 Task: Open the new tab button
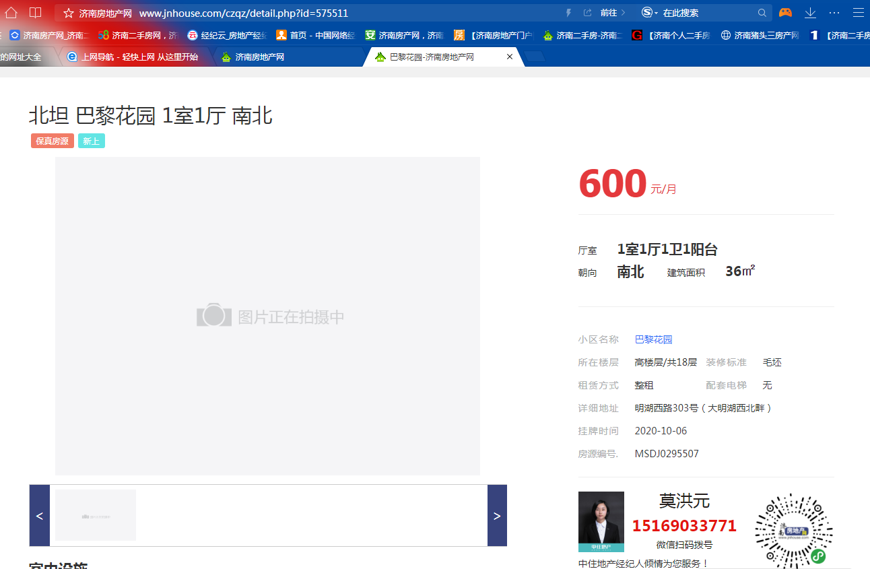[x=535, y=57]
